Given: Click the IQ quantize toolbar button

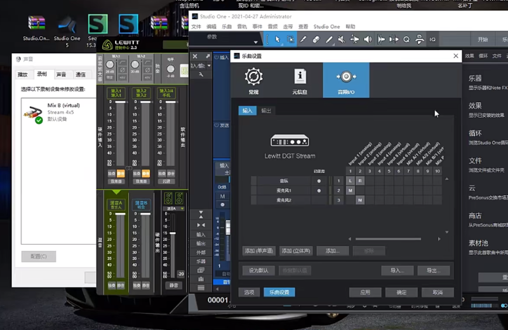Looking at the screenshot, I should pyautogui.click(x=432, y=39).
